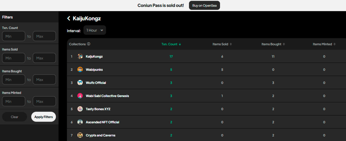Open the Ascended NFT Official collection
This screenshot has width=346, height=141.
tap(102, 122)
